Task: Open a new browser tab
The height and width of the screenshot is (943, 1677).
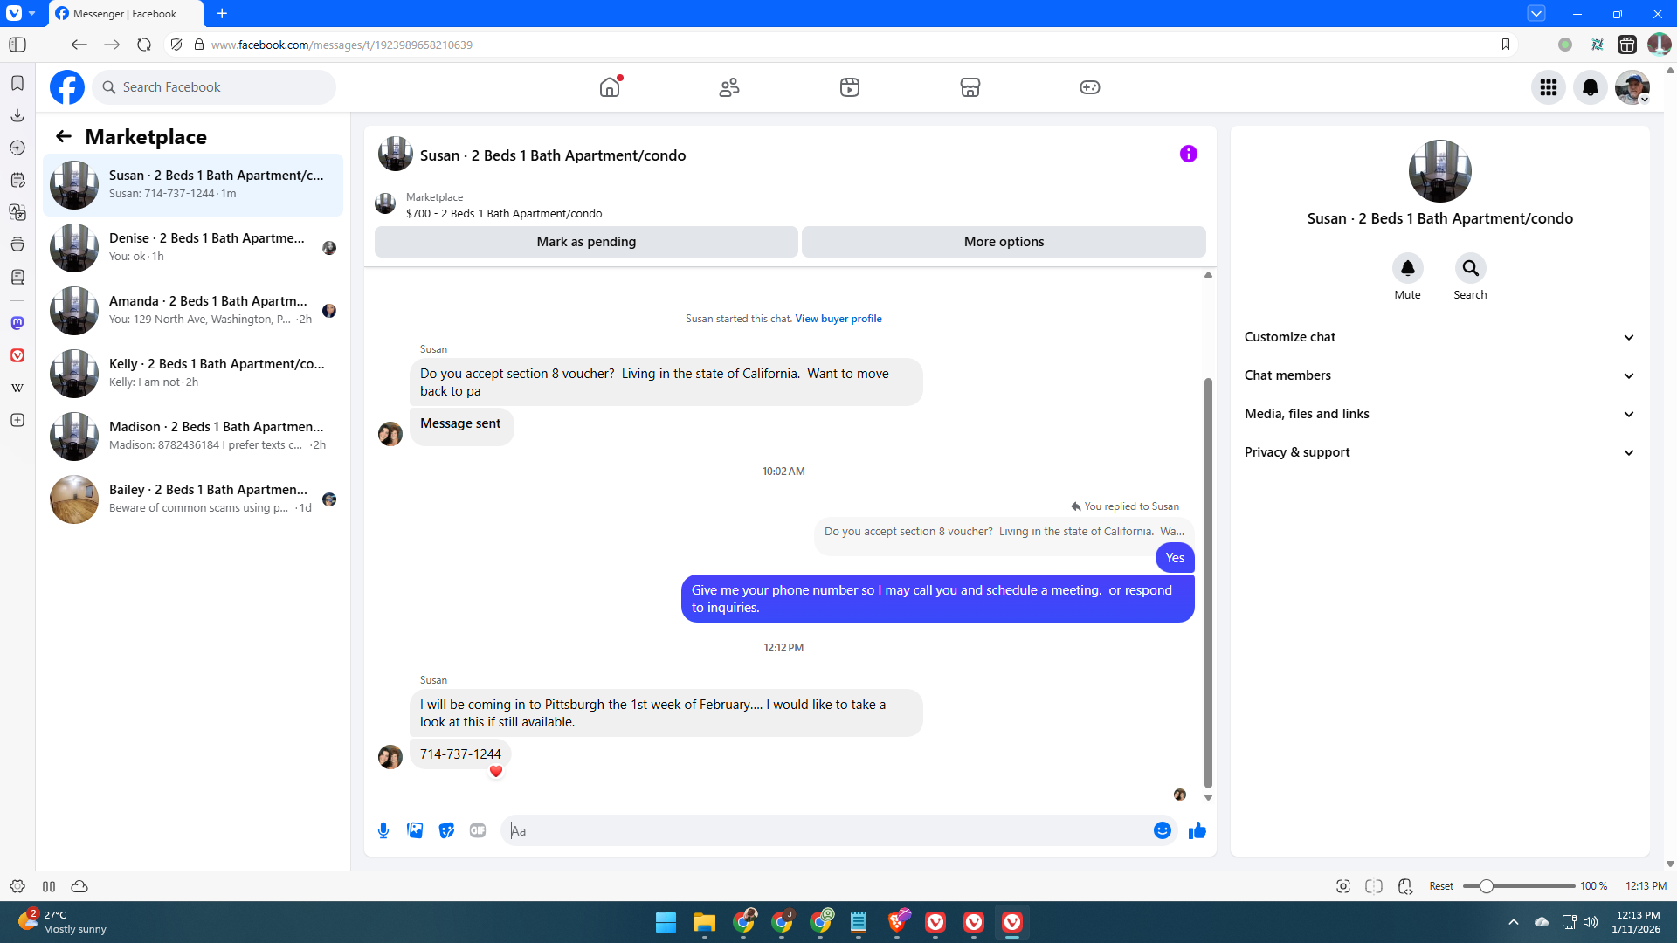Action: click(222, 13)
